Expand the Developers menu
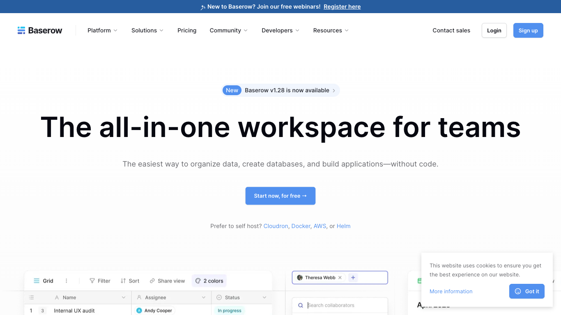 (x=280, y=30)
